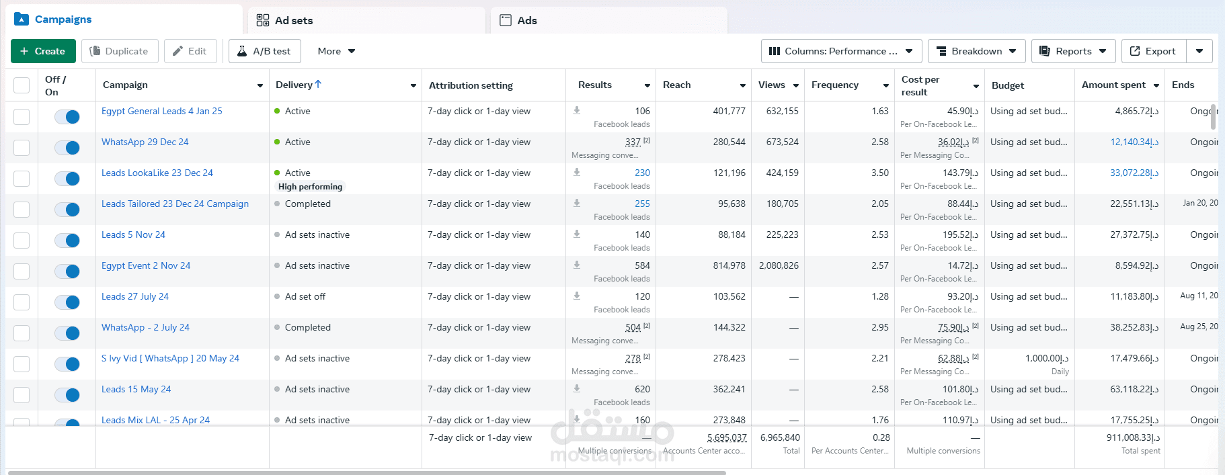Open the Campaign column header dropdown
This screenshot has height=475, width=1225.
(x=260, y=85)
